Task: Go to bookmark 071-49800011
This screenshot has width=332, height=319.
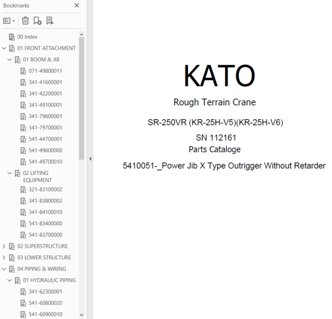Action: click(x=45, y=71)
